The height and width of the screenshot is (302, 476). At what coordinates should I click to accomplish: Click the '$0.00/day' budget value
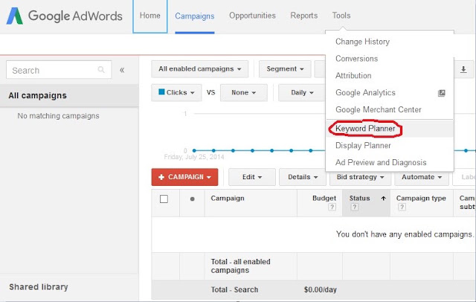click(321, 290)
